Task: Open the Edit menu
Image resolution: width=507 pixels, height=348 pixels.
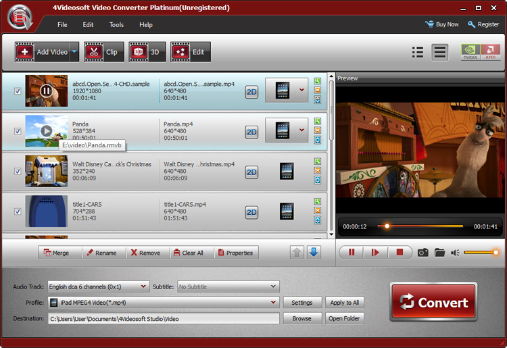Action: pyautogui.click(x=88, y=24)
